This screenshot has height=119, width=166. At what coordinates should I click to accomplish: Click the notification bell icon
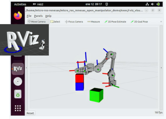(x=107, y=4)
